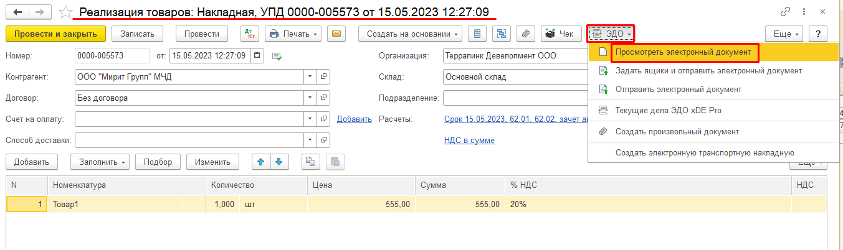Screen dimensions: 843x250
Task: Open the calendar picker for the date field
Action: click(258, 55)
